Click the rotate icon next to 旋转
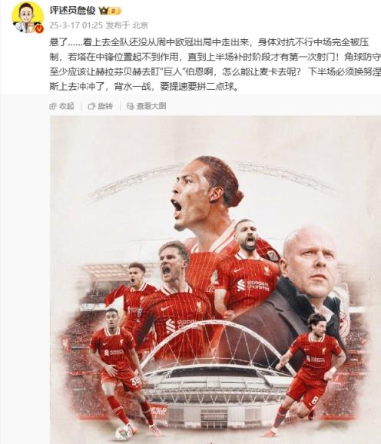 pyautogui.click(x=91, y=107)
